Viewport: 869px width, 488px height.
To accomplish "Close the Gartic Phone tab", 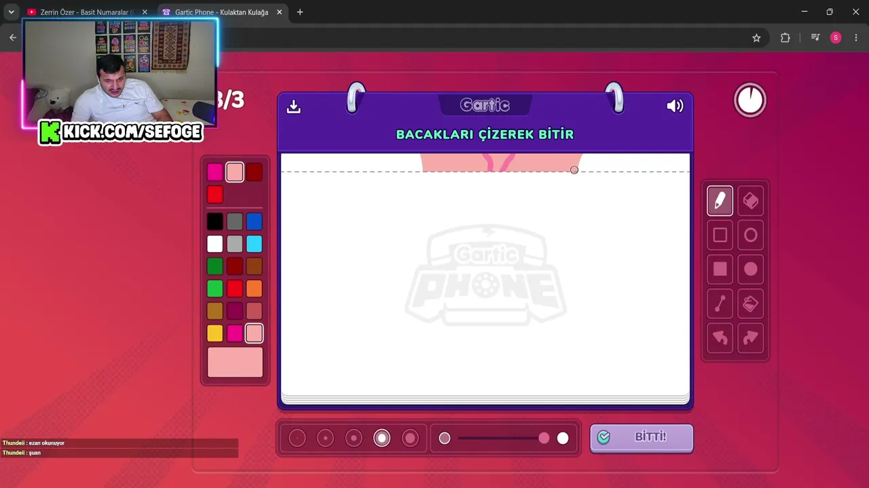I will [x=279, y=12].
